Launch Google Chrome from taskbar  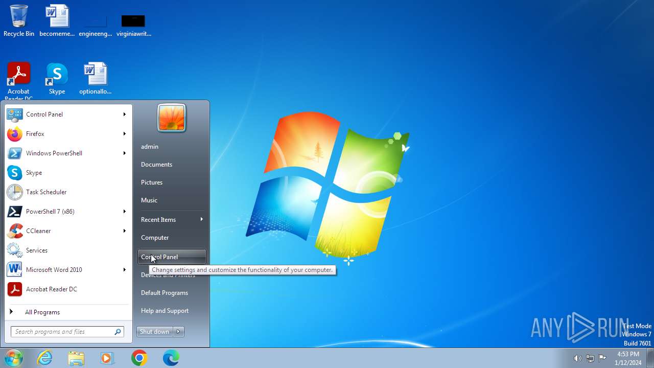(139, 358)
